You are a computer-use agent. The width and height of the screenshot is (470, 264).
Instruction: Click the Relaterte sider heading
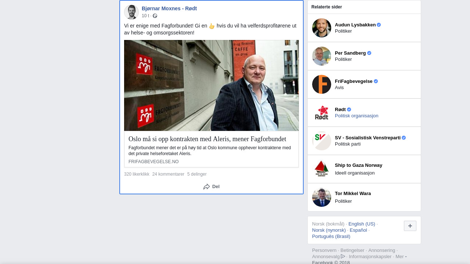326,7
